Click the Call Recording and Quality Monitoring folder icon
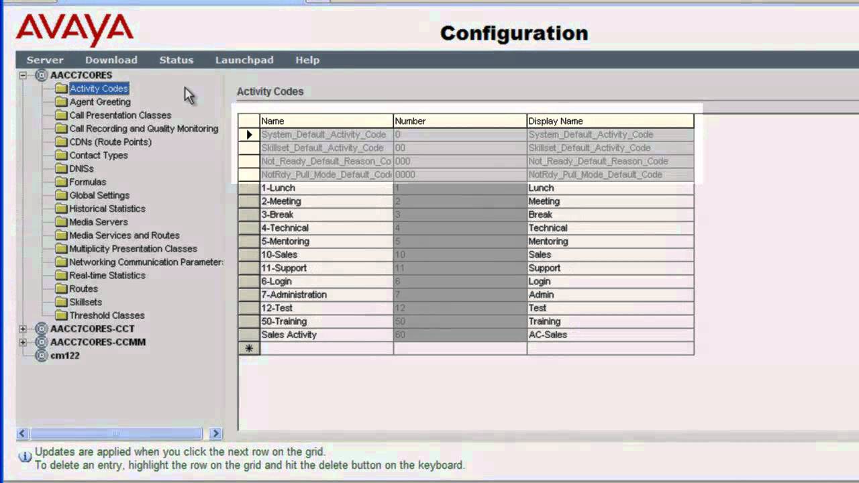Screen dimensions: 859x483 pyautogui.click(x=61, y=129)
